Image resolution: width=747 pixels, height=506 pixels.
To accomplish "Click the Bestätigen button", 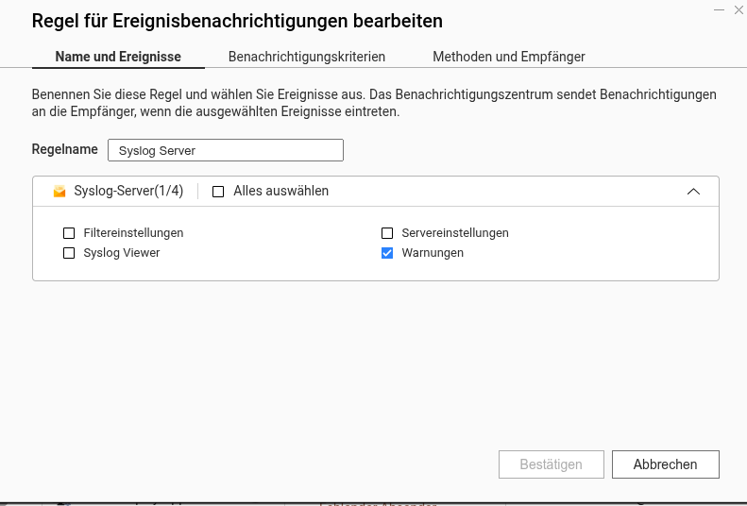I will 551,464.
